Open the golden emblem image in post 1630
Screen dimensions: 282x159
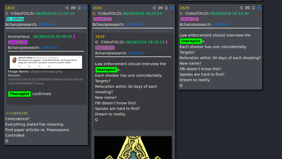(133, 147)
